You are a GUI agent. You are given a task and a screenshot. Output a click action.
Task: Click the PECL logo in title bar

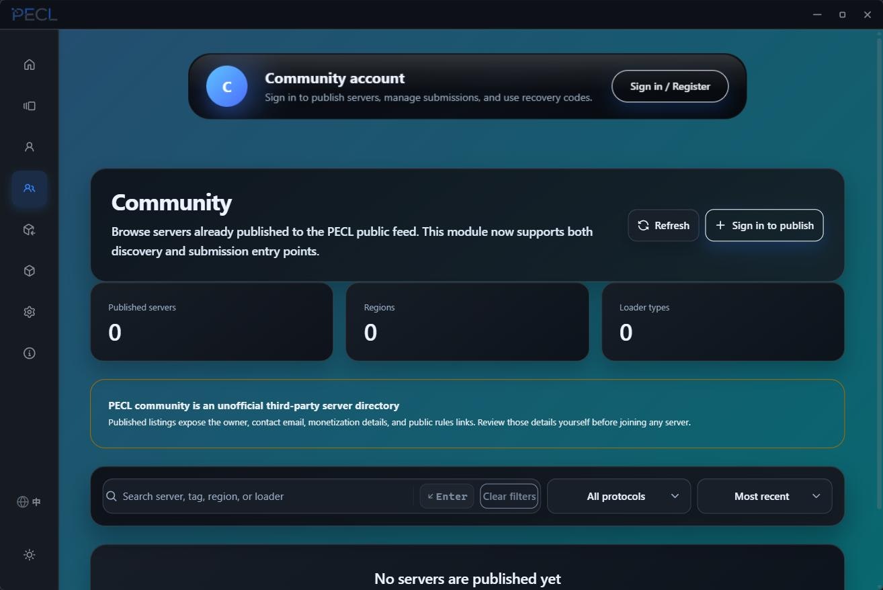coord(34,14)
